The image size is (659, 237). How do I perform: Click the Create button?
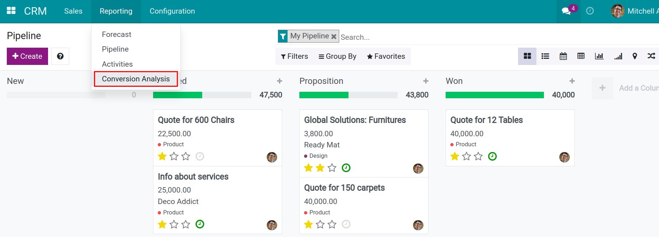coord(27,56)
